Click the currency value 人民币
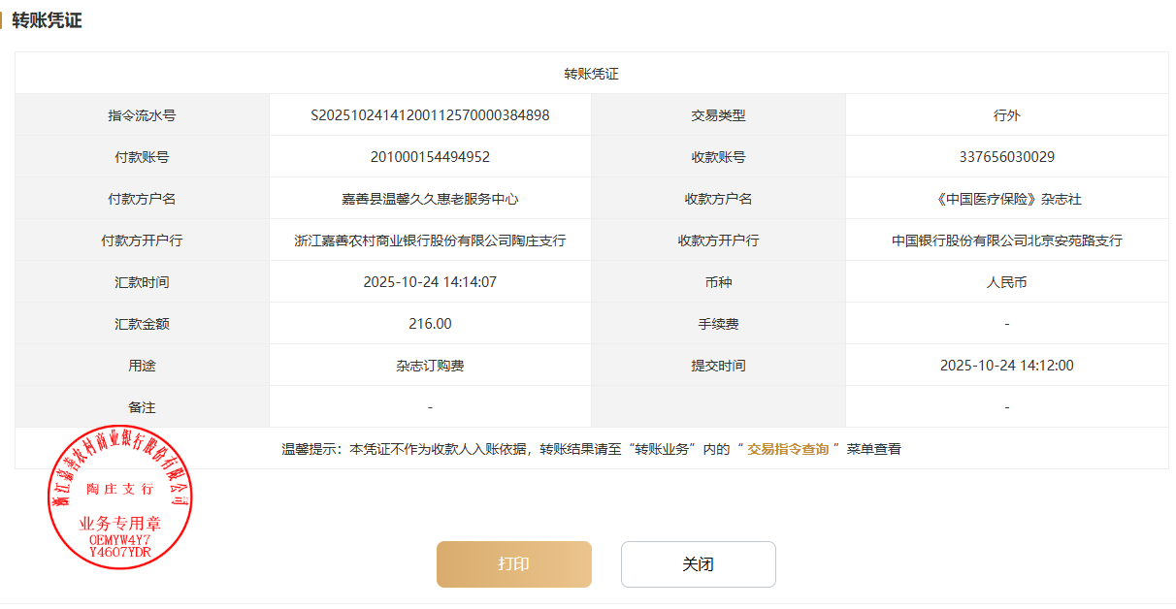1176x609 pixels. pyautogui.click(x=1006, y=282)
